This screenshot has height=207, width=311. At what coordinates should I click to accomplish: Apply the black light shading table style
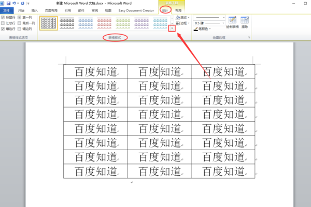pos(67,23)
